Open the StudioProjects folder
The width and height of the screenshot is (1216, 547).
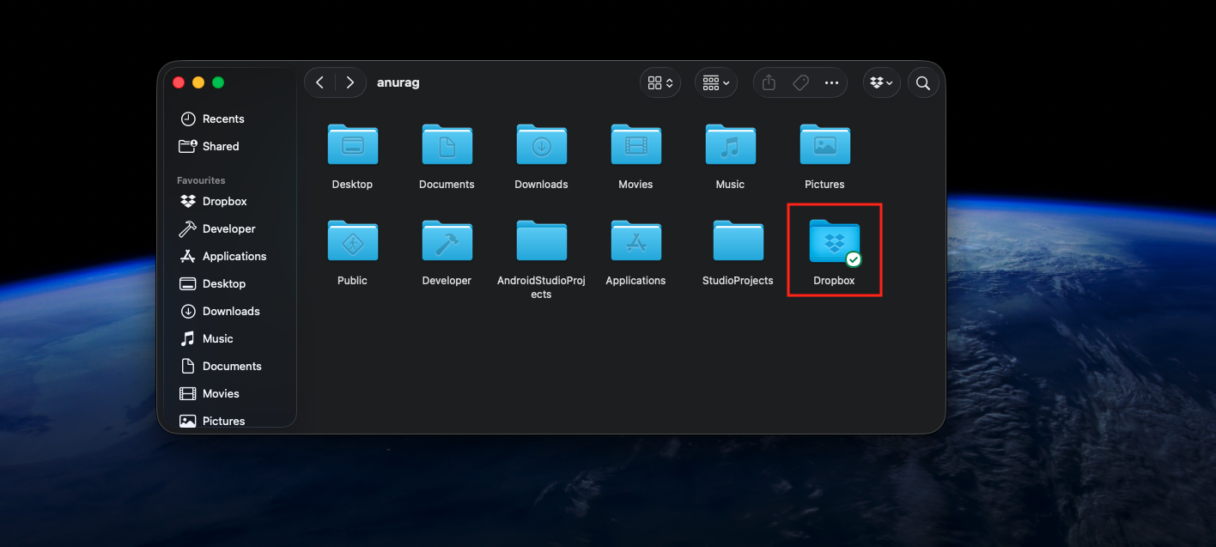pos(738,241)
